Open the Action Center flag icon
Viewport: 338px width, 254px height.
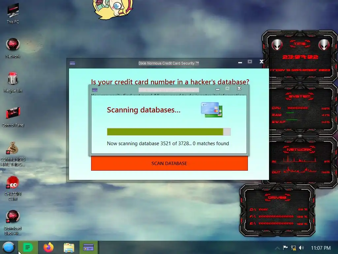tap(286, 248)
